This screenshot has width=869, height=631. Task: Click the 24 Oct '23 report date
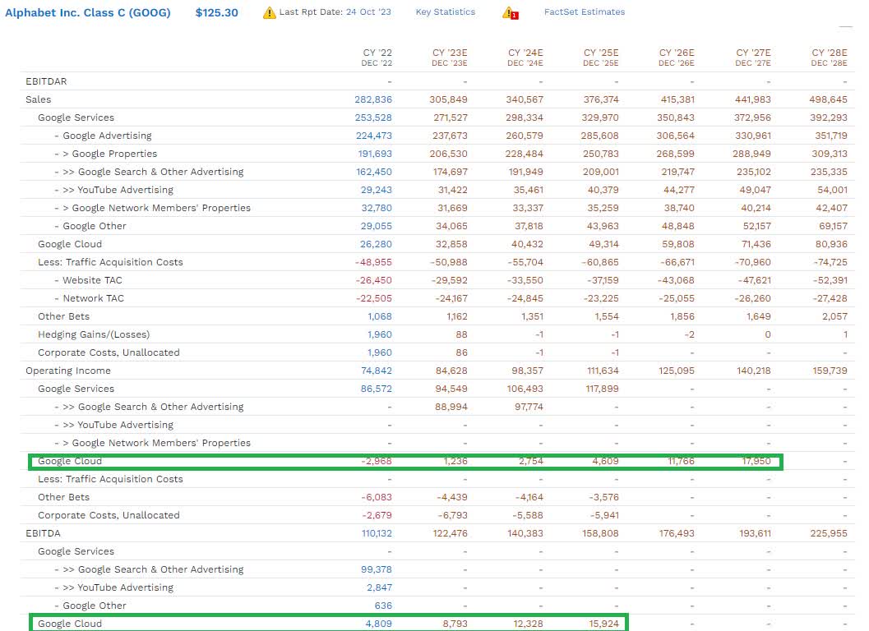pos(367,12)
